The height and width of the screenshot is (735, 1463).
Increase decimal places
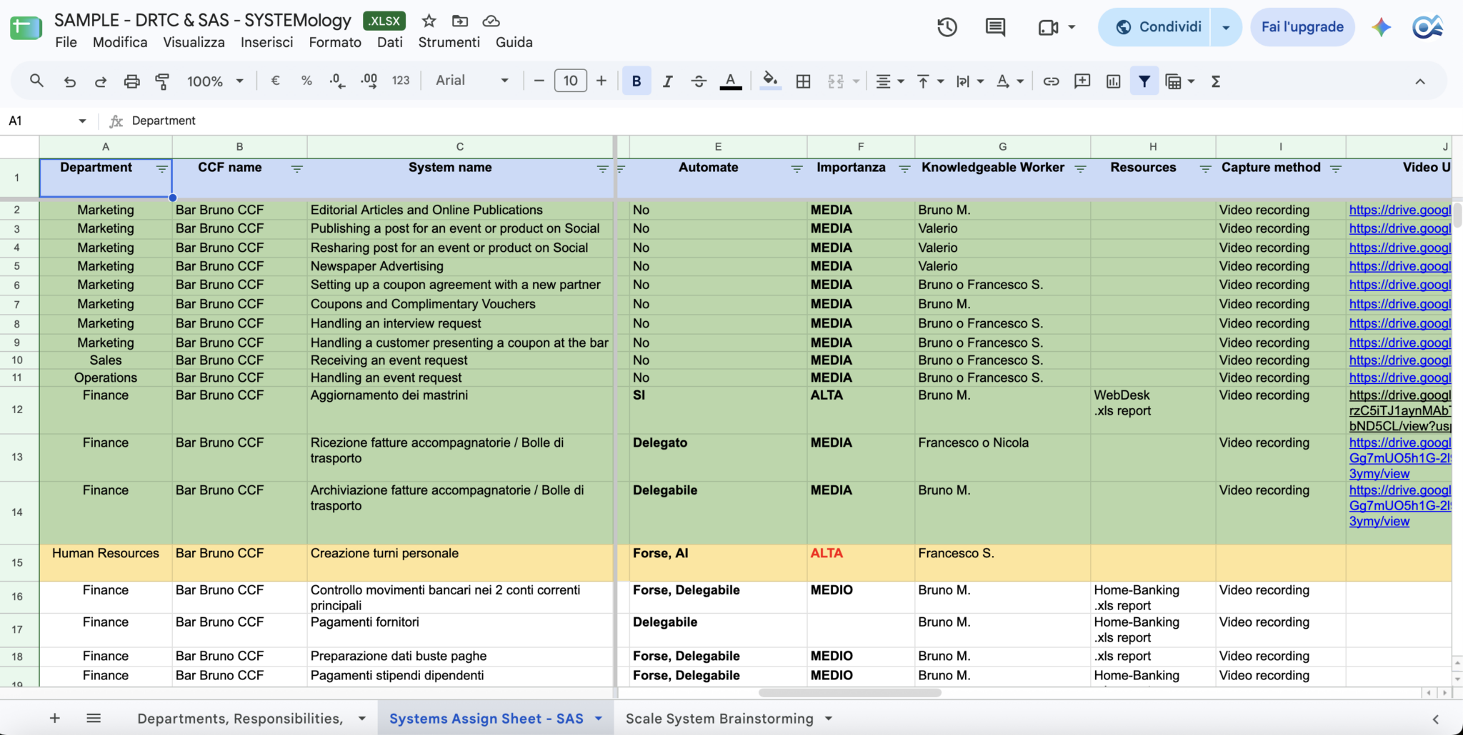point(369,81)
